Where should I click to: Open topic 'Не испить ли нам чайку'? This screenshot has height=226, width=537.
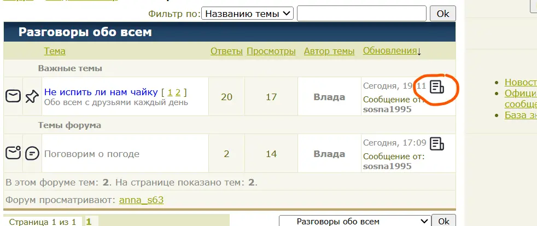(x=101, y=92)
